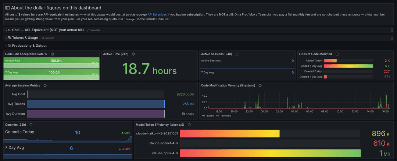Click the rocket icon in Productivity & Output header
Viewport: 397px width, 161px height.
click(10, 46)
